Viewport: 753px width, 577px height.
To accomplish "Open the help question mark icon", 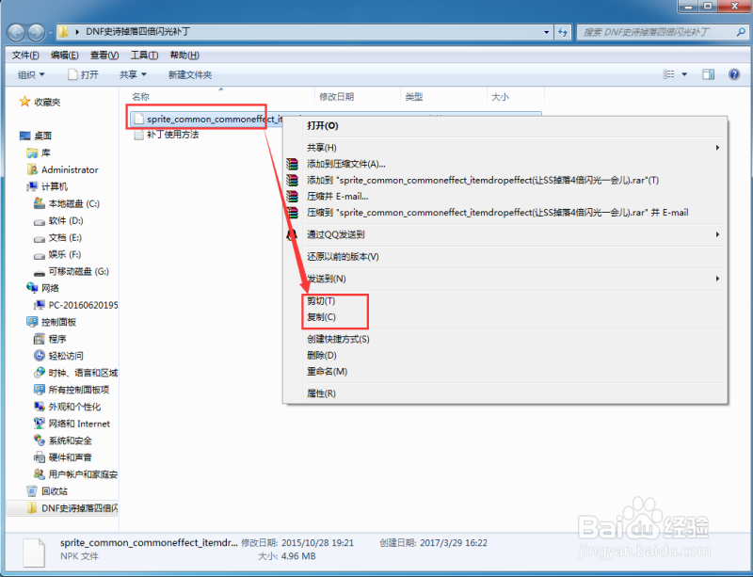I will click(x=734, y=74).
